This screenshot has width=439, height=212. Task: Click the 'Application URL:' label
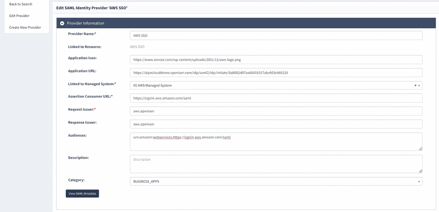82,71
